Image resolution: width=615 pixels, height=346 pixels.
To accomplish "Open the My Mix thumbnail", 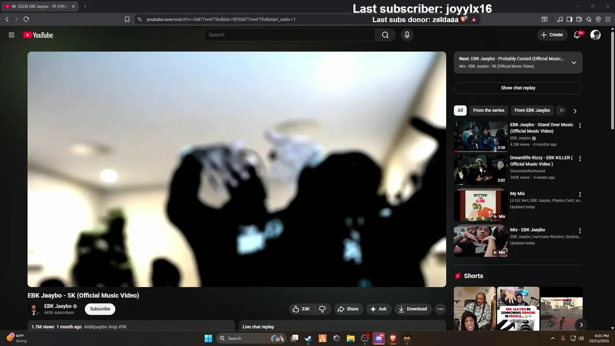I will coord(480,206).
